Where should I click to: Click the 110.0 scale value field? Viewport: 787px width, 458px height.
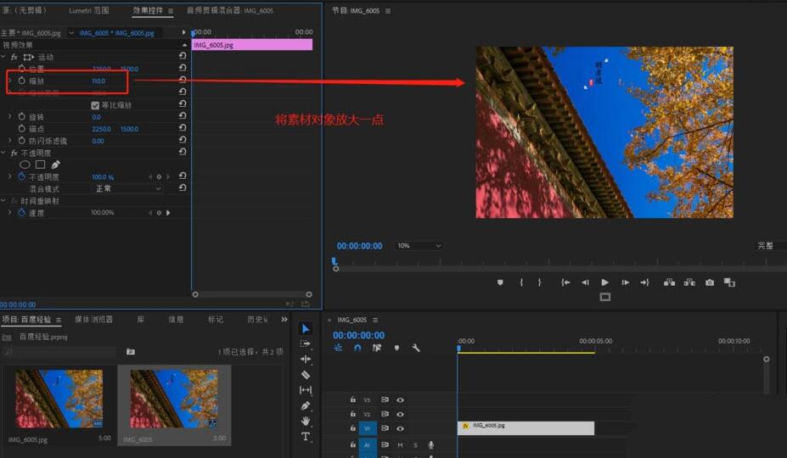click(98, 81)
